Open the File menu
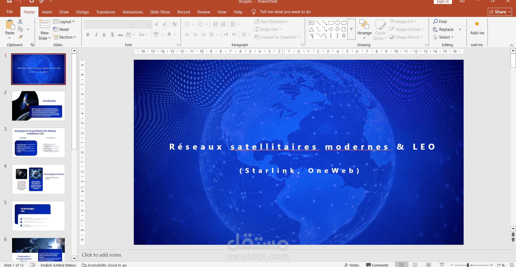Viewport: 516px width, 267px height. pos(10,12)
